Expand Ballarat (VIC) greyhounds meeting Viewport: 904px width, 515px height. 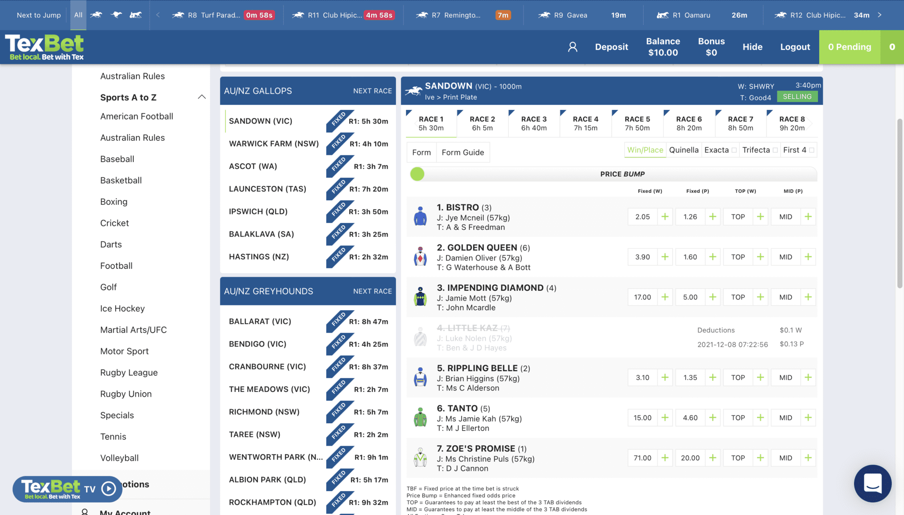tap(308, 321)
